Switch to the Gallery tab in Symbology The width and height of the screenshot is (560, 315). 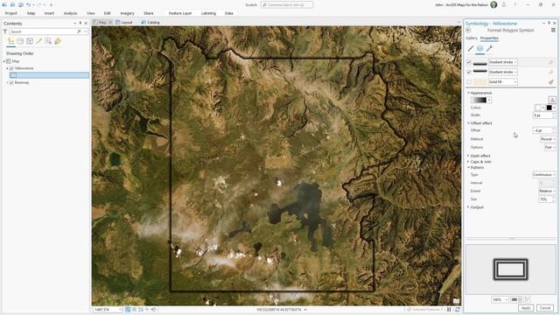tap(472, 38)
